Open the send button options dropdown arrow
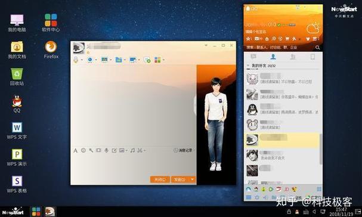Screen dimensions: 362x217 tap(192, 179)
